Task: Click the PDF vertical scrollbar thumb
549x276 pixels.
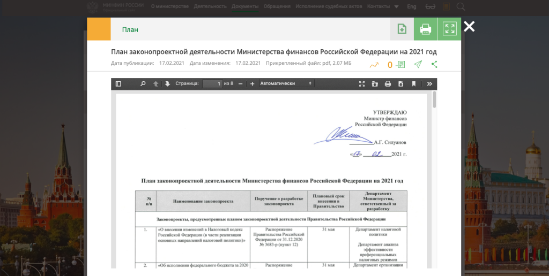Action: pyautogui.click(x=434, y=99)
